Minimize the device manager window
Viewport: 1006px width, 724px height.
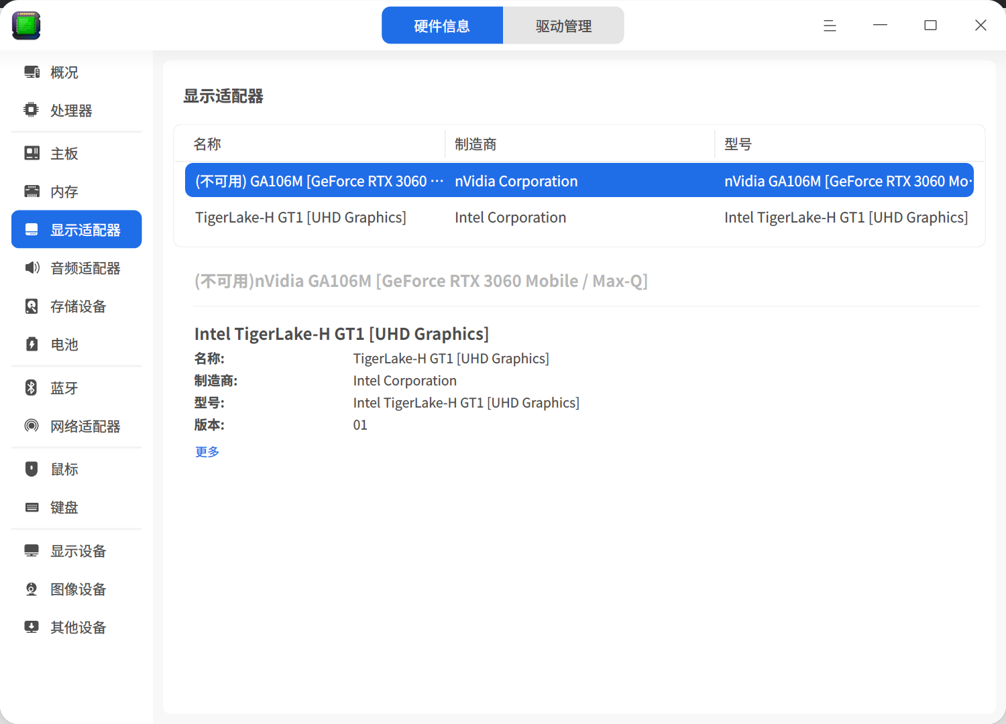880,25
